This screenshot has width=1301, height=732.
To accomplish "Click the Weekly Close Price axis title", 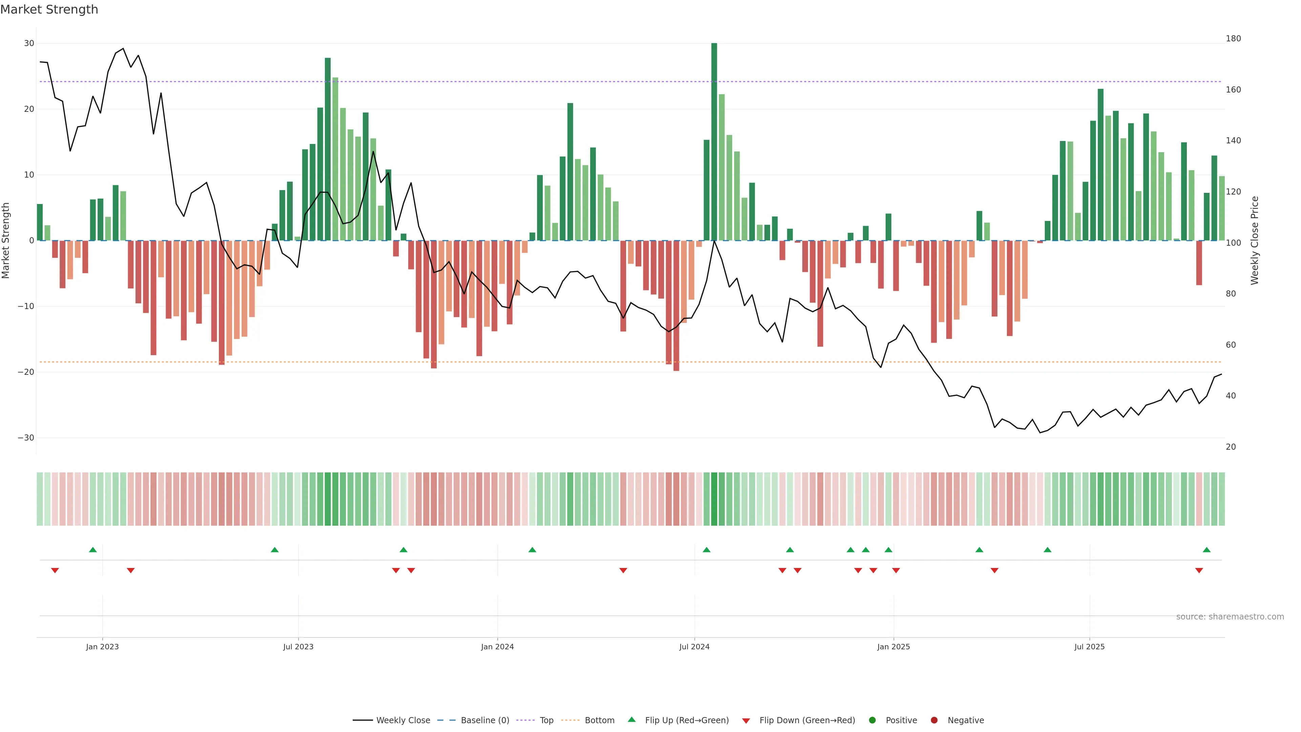I will (x=1255, y=241).
